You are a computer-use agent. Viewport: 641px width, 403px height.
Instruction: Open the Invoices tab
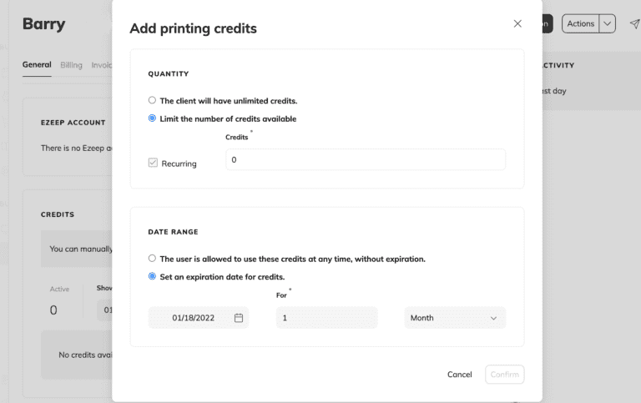102,65
